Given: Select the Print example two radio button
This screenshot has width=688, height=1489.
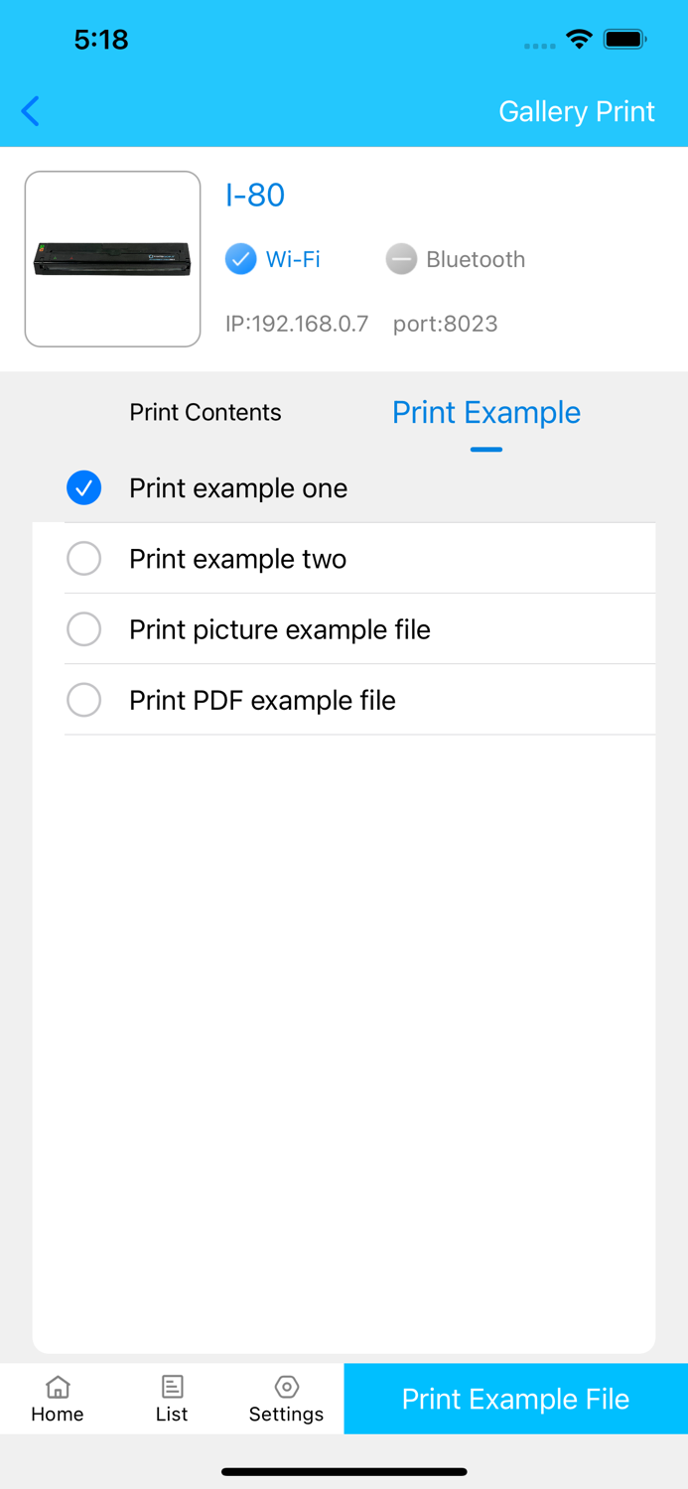Looking at the screenshot, I should (84, 559).
